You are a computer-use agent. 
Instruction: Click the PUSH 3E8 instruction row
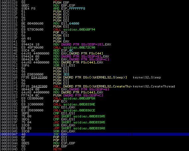pos(95,75)
